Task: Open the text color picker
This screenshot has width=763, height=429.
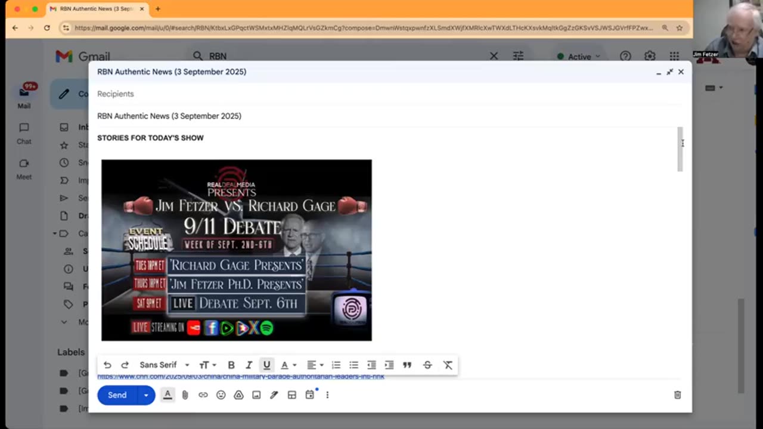Action: 288,365
